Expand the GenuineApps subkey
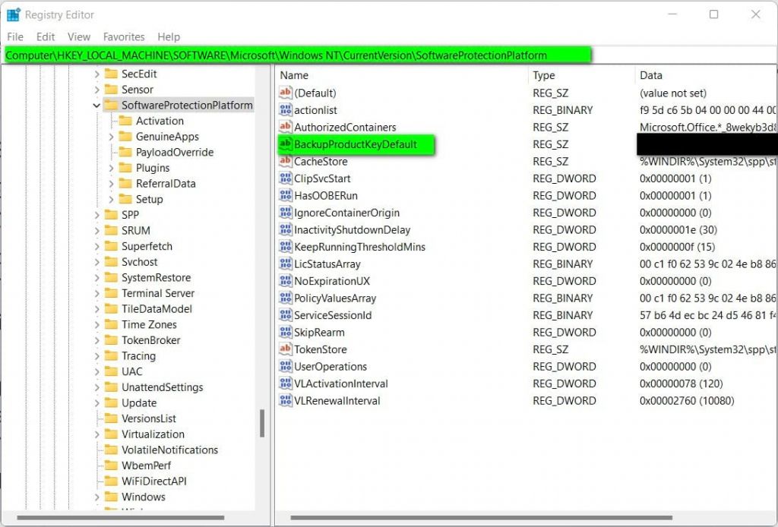The width and height of the screenshot is (778, 527). point(111,137)
